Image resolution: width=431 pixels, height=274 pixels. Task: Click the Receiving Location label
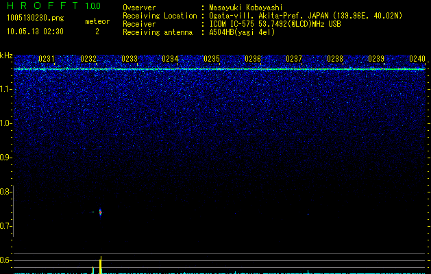point(160,16)
